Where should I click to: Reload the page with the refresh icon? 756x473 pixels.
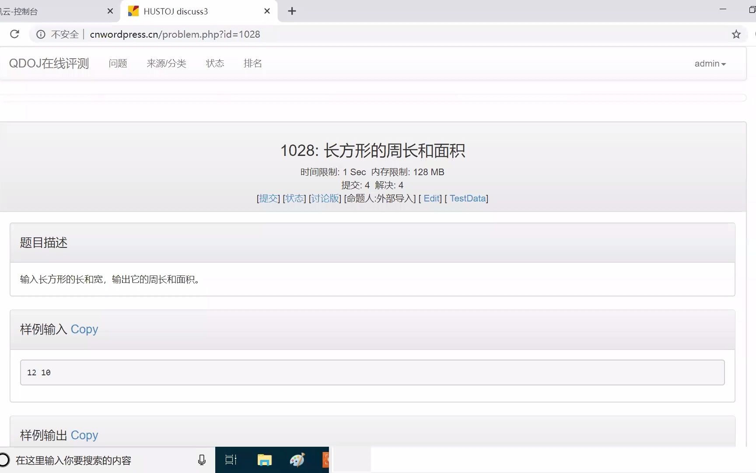(14, 34)
